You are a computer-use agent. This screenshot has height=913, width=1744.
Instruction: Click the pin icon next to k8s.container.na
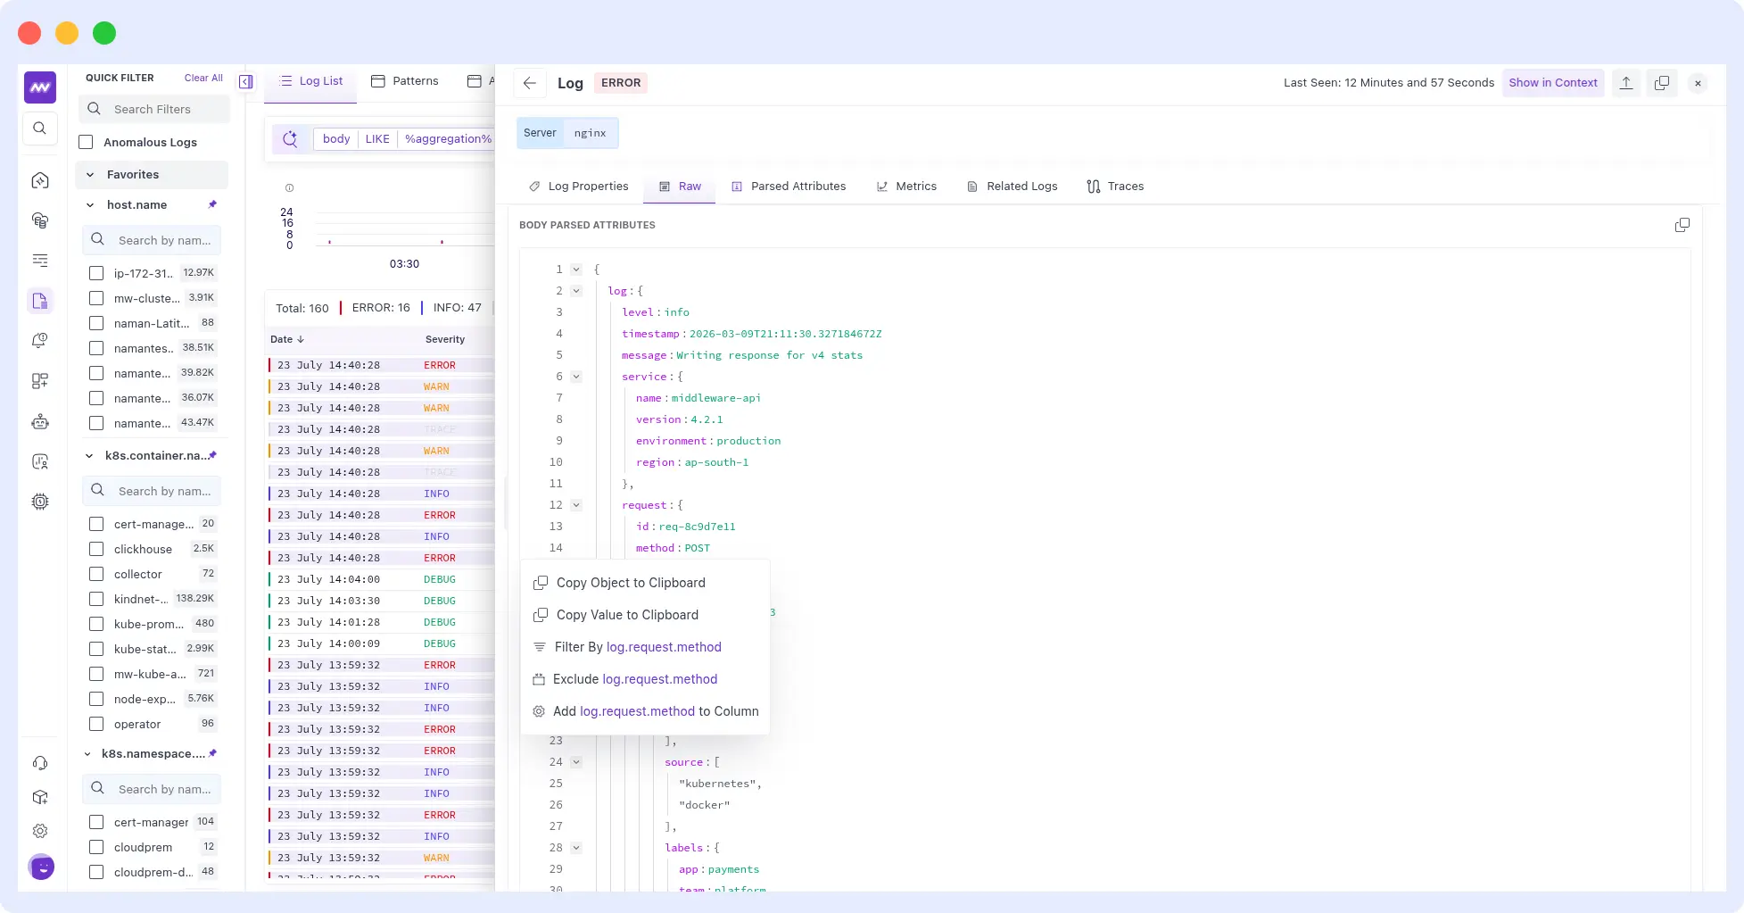pyautogui.click(x=213, y=455)
